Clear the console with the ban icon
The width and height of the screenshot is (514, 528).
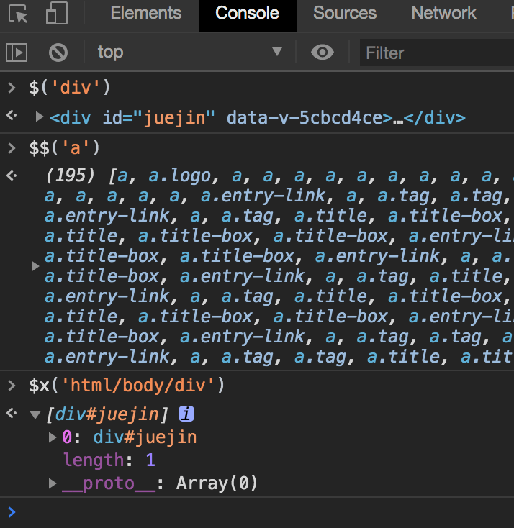tap(58, 53)
